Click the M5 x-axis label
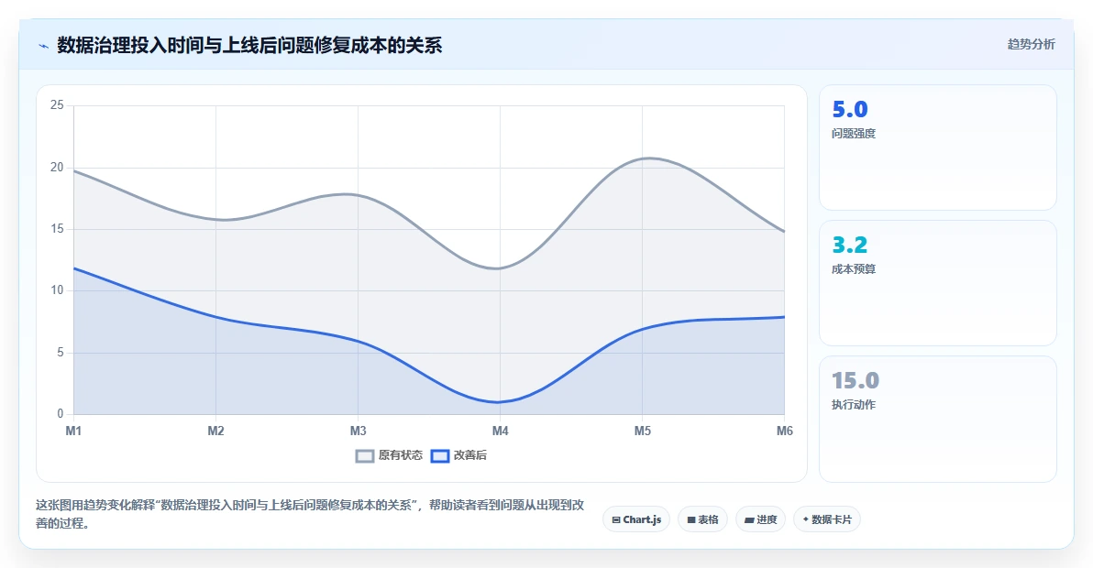Image resolution: width=1093 pixels, height=568 pixels. click(643, 431)
